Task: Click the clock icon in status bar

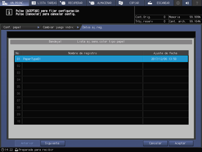Action: coord(2,150)
